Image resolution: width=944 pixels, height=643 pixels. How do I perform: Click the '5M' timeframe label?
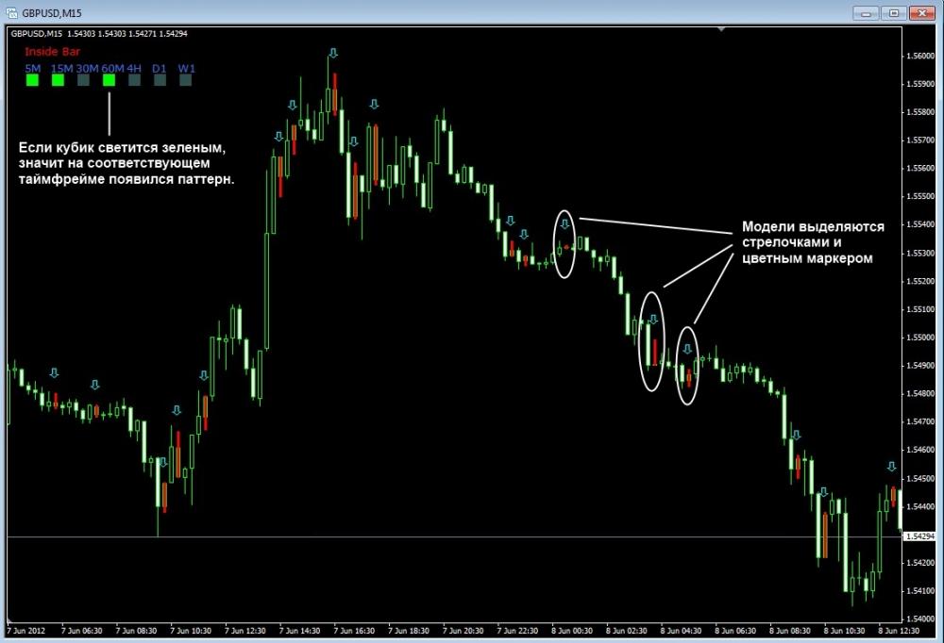click(x=32, y=69)
